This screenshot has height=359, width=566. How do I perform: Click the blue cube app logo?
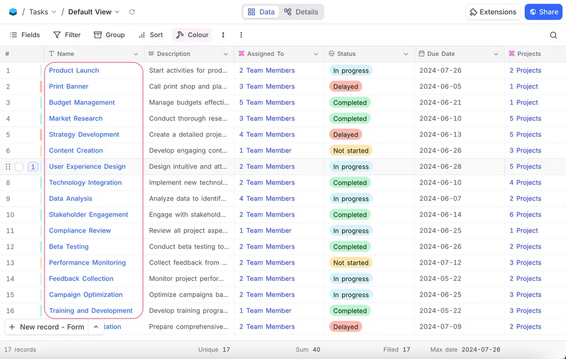(13, 12)
